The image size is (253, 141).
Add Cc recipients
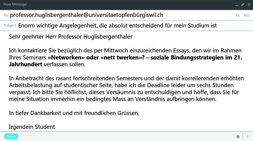point(238,15)
